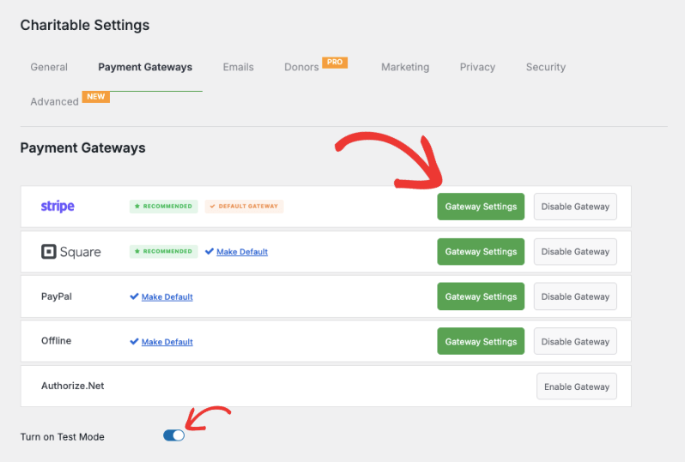Open Gateway Settings for Stripe
The width and height of the screenshot is (685, 462).
tap(481, 207)
